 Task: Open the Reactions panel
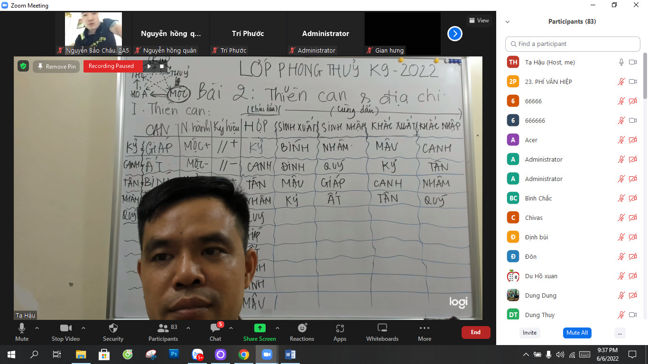pyautogui.click(x=302, y=332)
